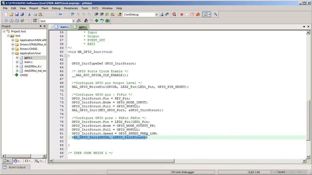Expand the stm32f0xx_it.c file node
This screenshot has width=312, height=175.
(17, 67)
